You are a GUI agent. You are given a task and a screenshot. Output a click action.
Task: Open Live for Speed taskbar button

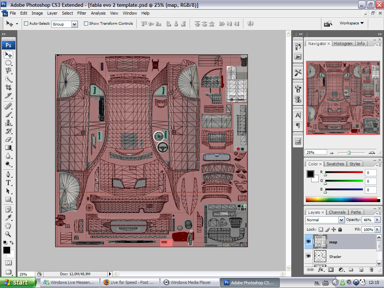(x=129, y=282)
